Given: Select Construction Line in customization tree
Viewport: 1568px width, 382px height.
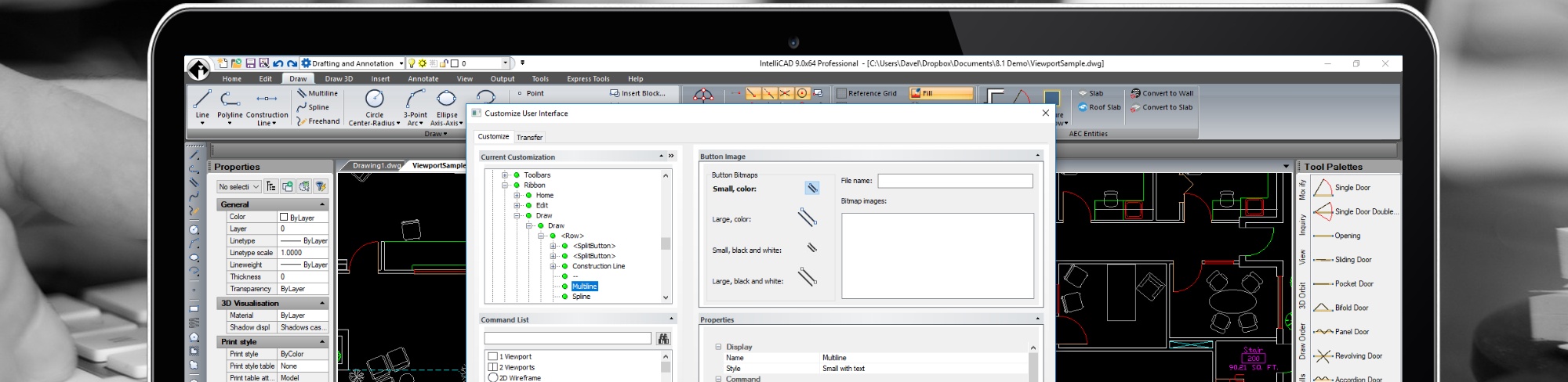Looking at the screenshot, I should tap(598, 266).
